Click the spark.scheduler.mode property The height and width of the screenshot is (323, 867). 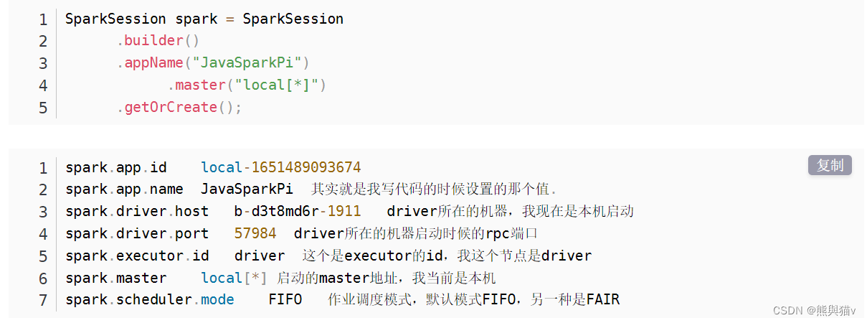tap(150, 300)
